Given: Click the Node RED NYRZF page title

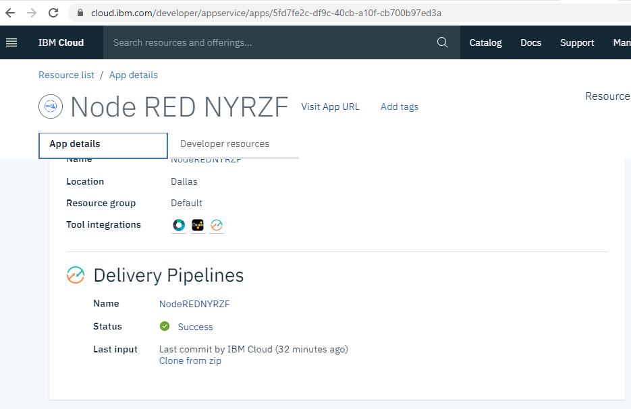Looking at the screenshot, I should (180, 107).
